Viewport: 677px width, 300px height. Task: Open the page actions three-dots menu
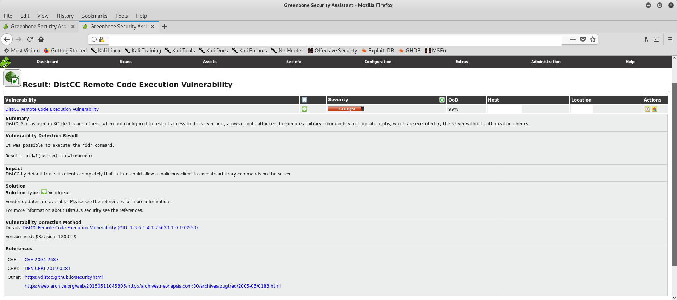click(x=573, y=39)
